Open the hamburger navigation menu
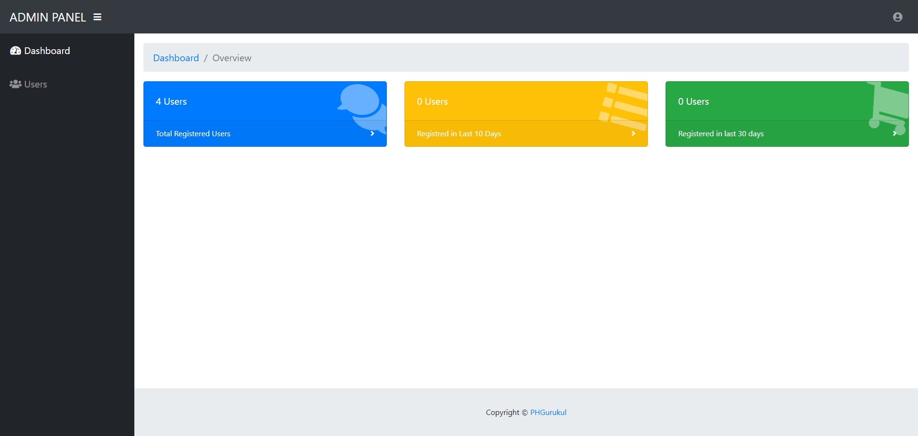 tap(97, 17)
